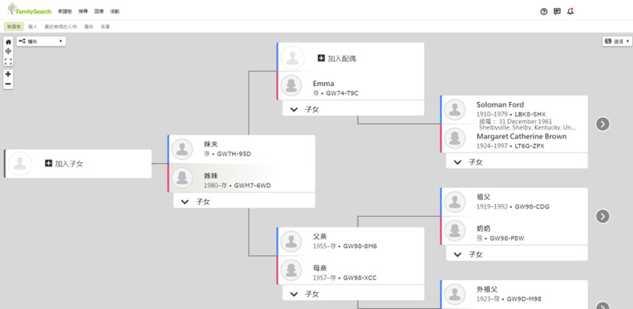Open Soloman Ford's name link

pyautogui.click(x=500, y=104)
